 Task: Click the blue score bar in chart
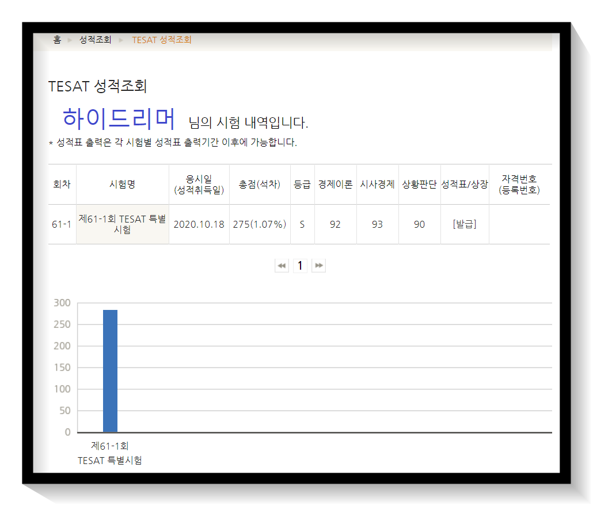(x=110, y=371)
